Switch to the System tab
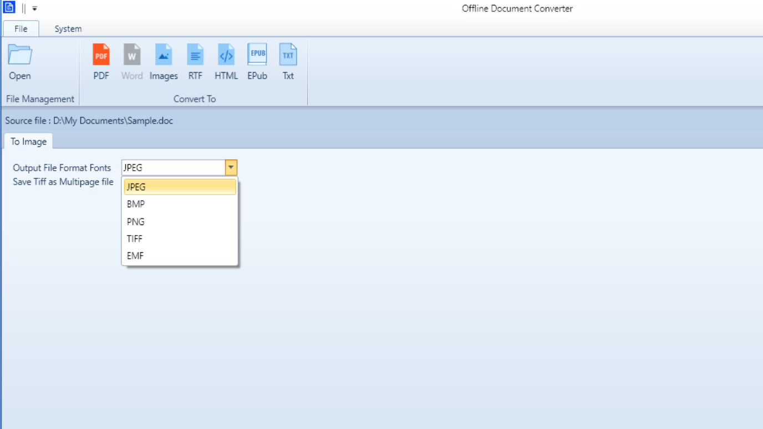The image size is (763, 429). (x=68, y=28)
